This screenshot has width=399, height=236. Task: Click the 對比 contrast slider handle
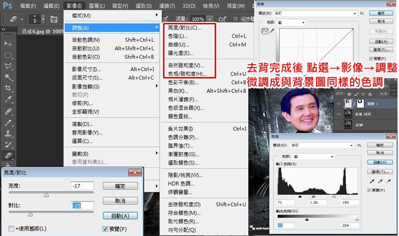[30, 214]
